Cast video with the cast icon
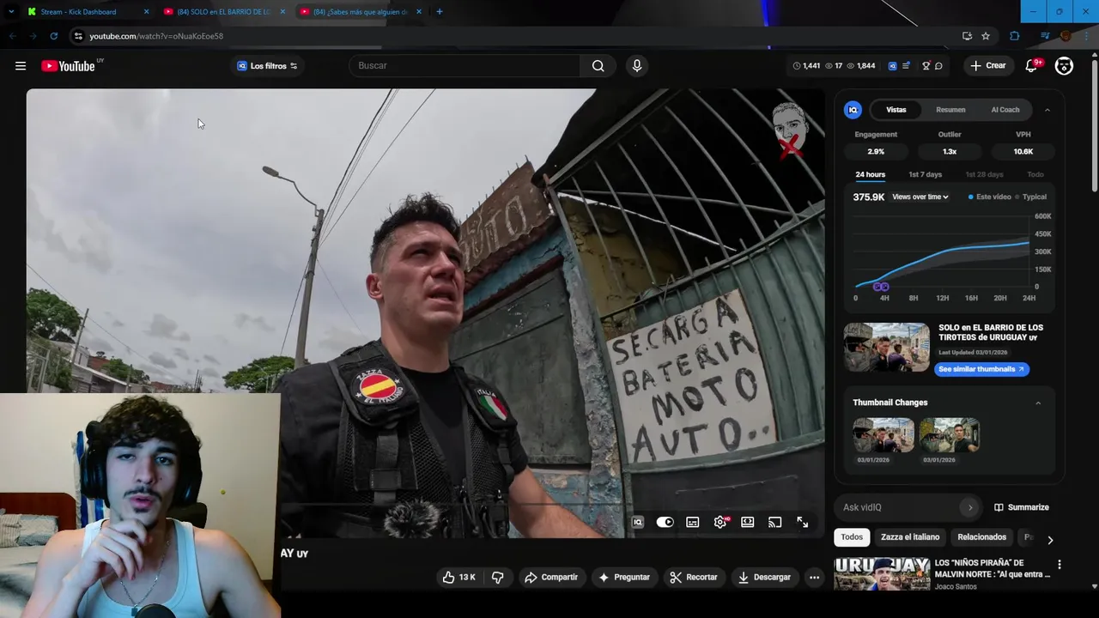 pos(775,522)
